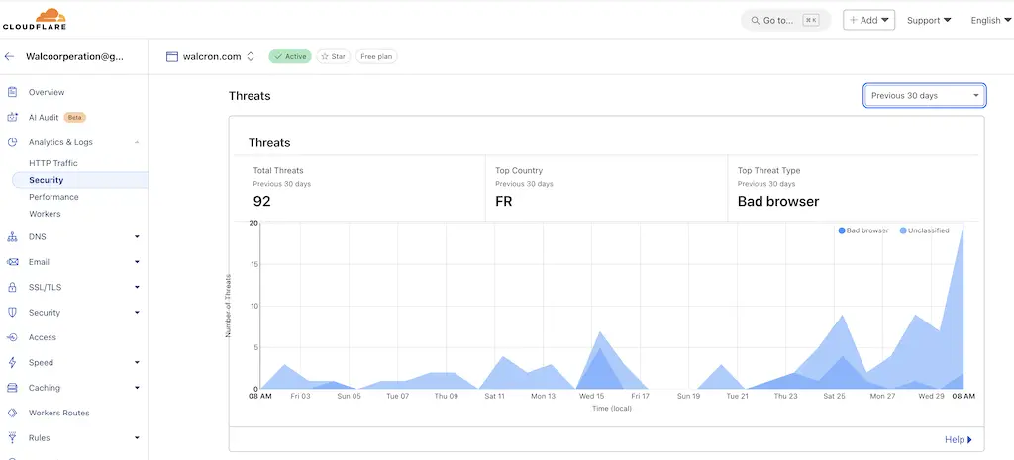Click the back arrow beside account name

(x=10, y=57)
